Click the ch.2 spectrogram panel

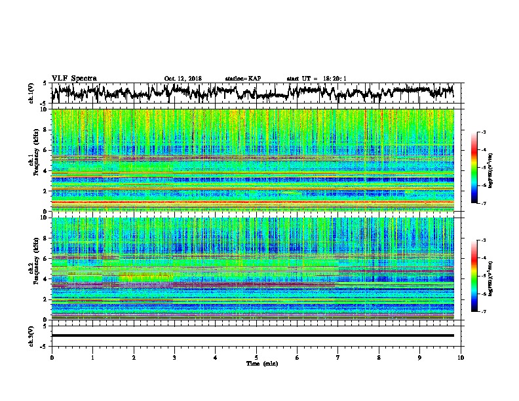pyautogui.click(x=253, y=269)
